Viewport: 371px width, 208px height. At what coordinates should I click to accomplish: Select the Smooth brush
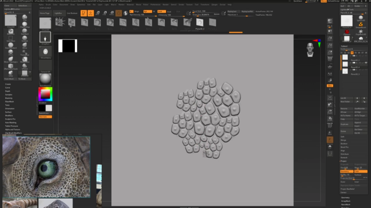pos(24,39)
